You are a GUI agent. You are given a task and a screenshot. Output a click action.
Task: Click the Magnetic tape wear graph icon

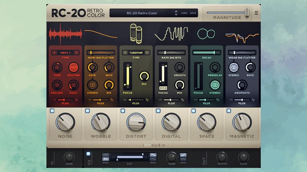click(x=242, y=37)
